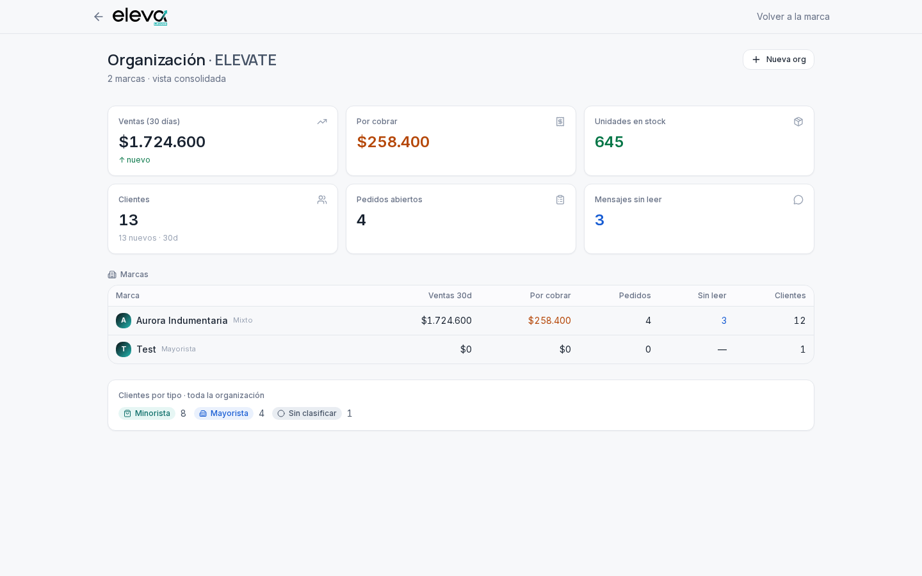Click the Aurora Indumentaria avatar icon
The height and width of the screenshot is (576, 922).
(x=124, y=321)
